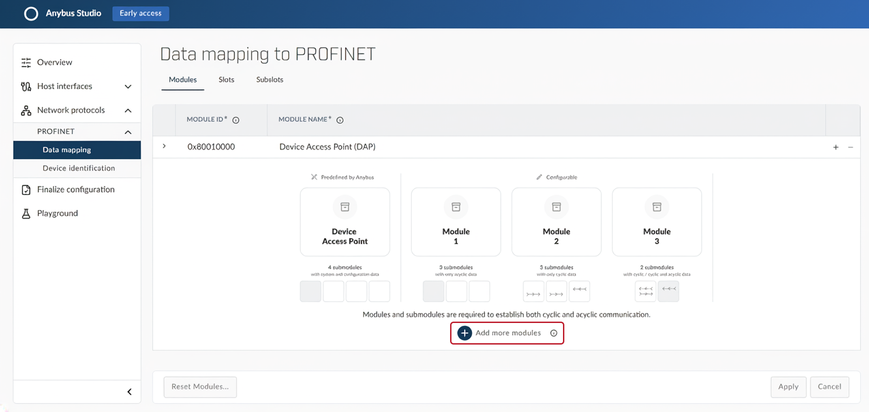The image size is (869, 412).
Task: Show info for MODULE ID column
Action: 236,120
